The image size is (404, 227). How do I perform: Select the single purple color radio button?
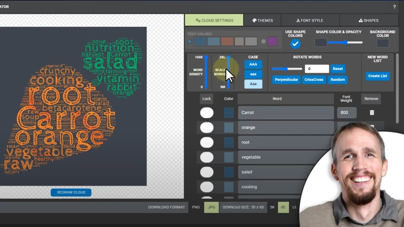click(x=263, y=41)
